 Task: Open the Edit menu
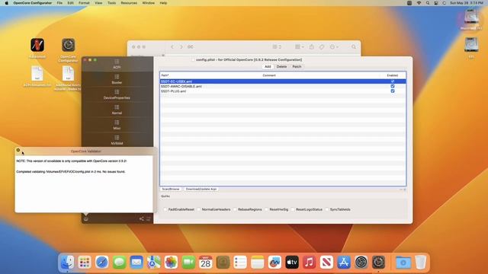pos(71,3)
